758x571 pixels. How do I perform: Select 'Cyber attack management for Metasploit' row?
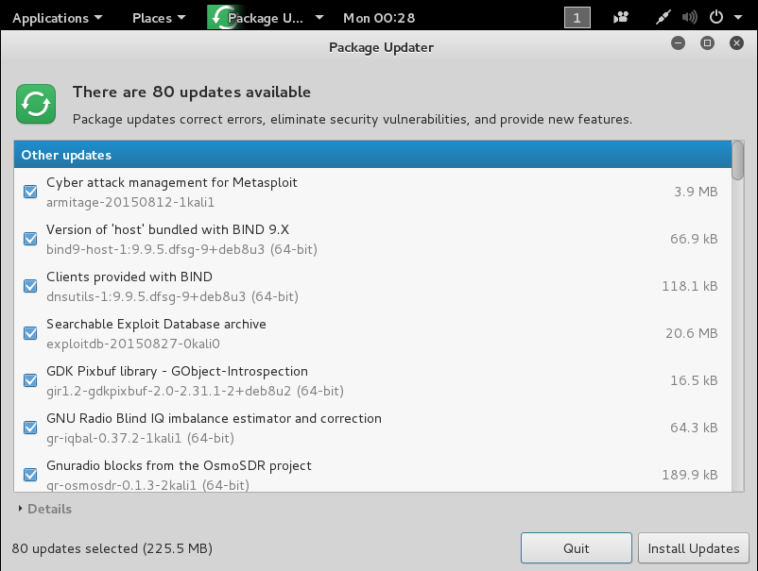(372, 192)
